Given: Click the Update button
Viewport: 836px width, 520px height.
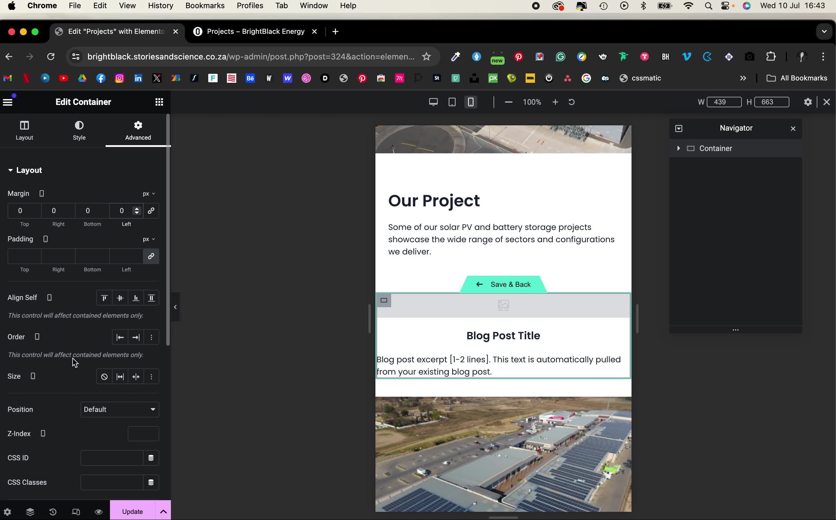Looking at the screenshot, I should pos(132,512).
